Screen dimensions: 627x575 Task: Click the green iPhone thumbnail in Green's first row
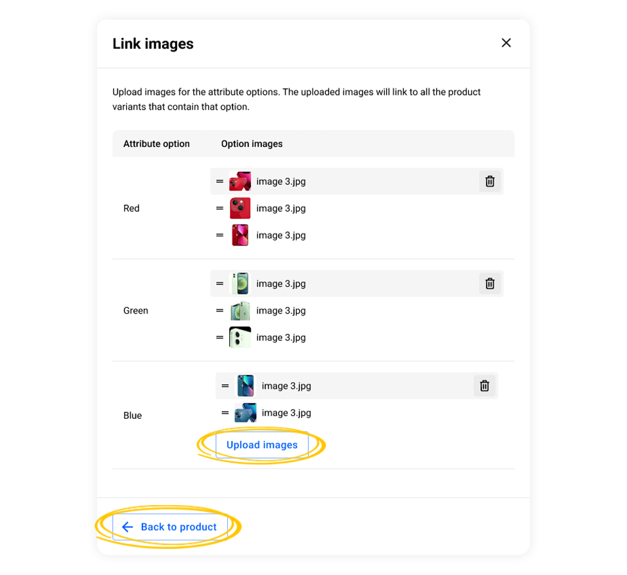[240, 283]
